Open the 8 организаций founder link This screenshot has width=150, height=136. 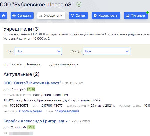[30, 111]
